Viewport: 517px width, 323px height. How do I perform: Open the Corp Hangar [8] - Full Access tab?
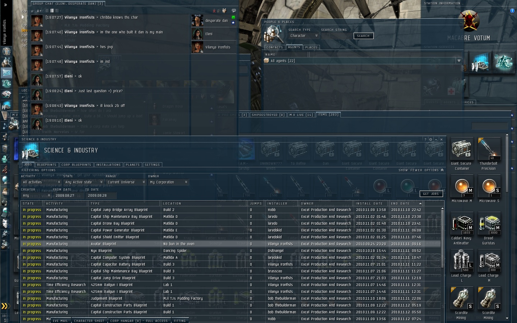[139, 320]
